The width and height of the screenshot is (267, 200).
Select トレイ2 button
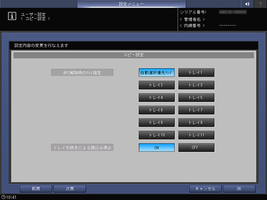pyautogui.click(x=156, y=85)
